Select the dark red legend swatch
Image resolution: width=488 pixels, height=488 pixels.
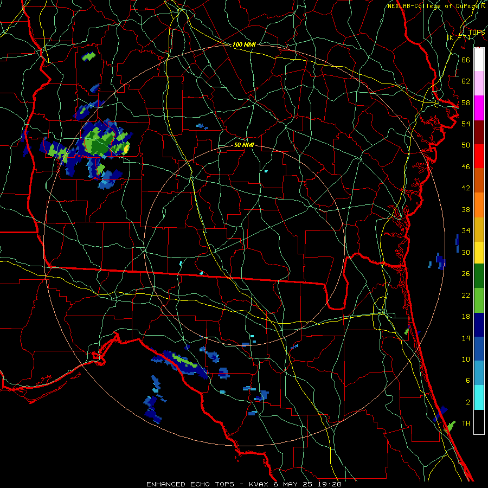pos(479,132)
